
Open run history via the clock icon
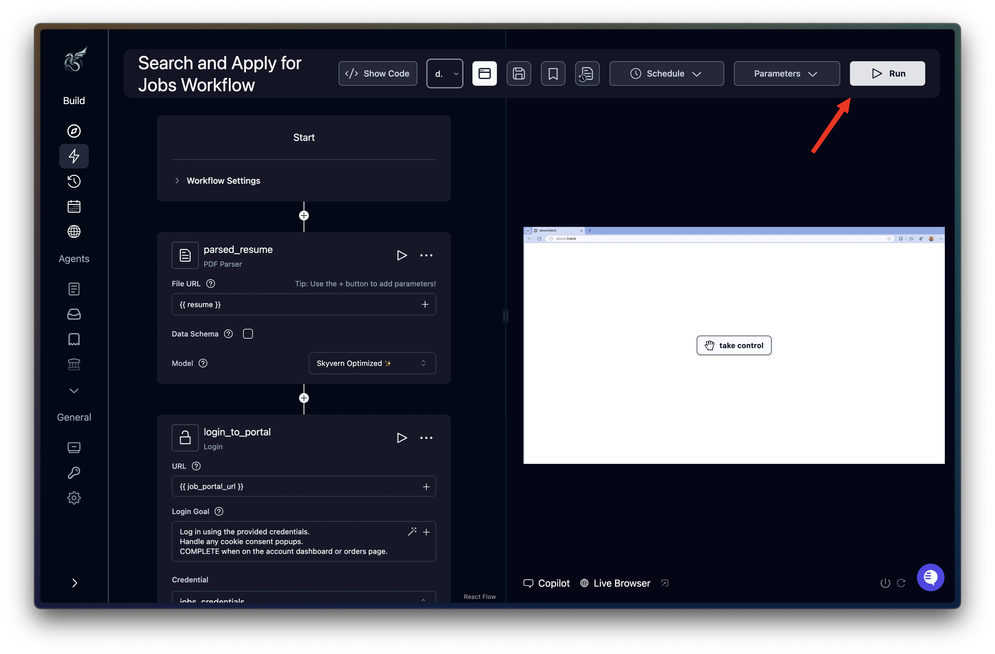click(74, 181)
